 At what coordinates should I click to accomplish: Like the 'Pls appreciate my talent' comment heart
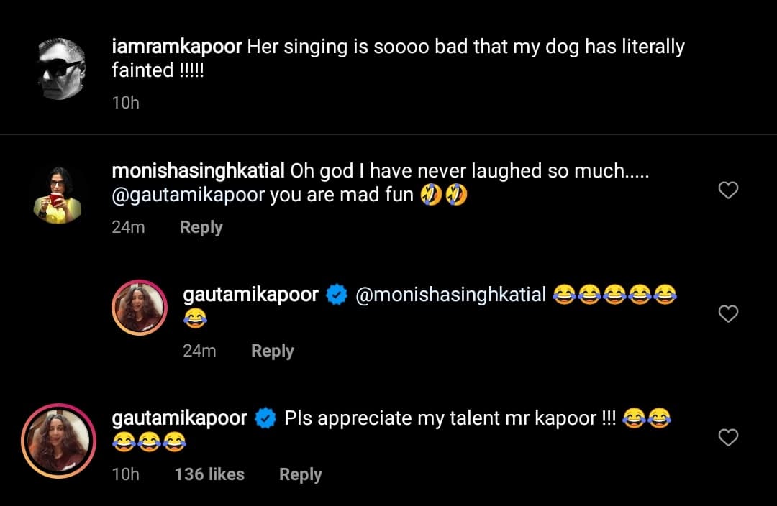pos(729,437)
